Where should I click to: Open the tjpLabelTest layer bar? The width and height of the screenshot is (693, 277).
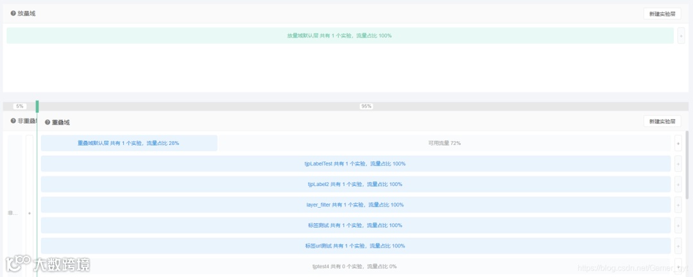pyautogui.click(x=355, y=164)
